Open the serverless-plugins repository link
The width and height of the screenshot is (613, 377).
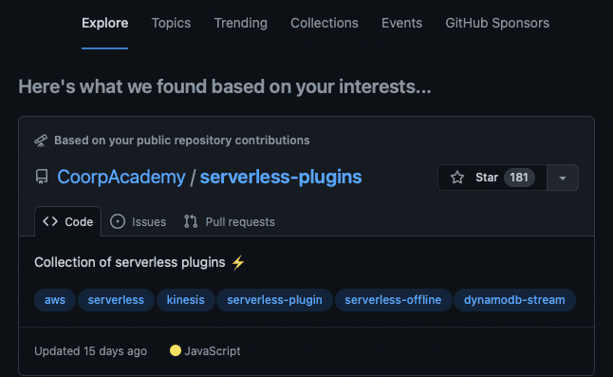(x=281, y=178)
